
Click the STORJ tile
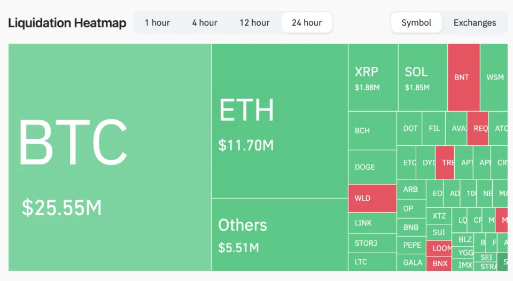[x=372, y=243]
